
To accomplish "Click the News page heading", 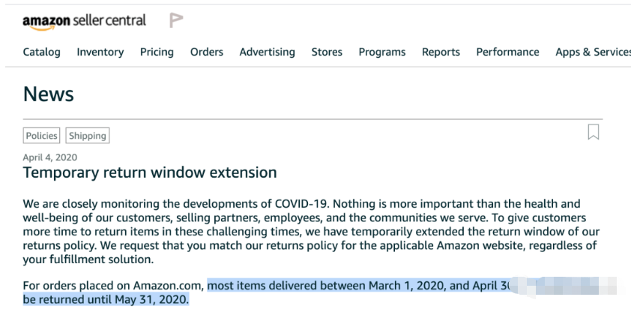I will pos(48,94).
